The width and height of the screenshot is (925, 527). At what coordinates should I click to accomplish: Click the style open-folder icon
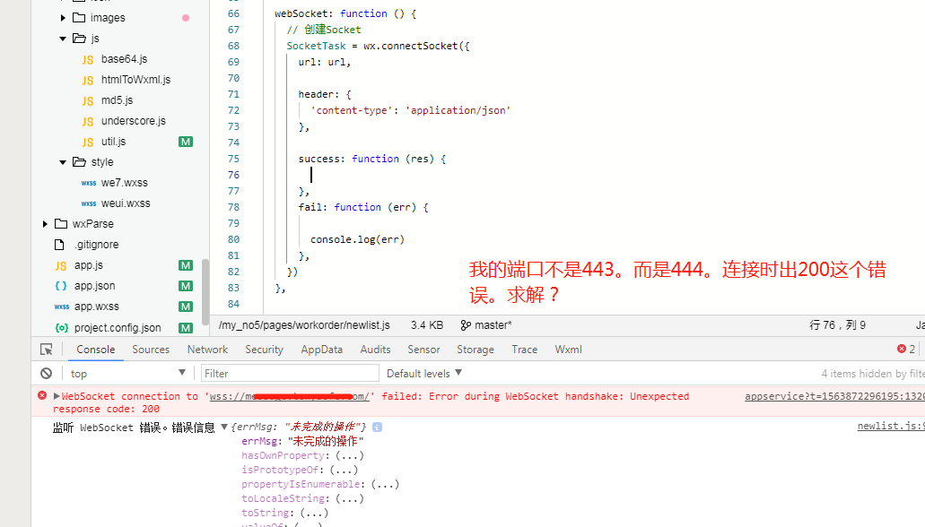pyautogui.click(x=79, y=162)
